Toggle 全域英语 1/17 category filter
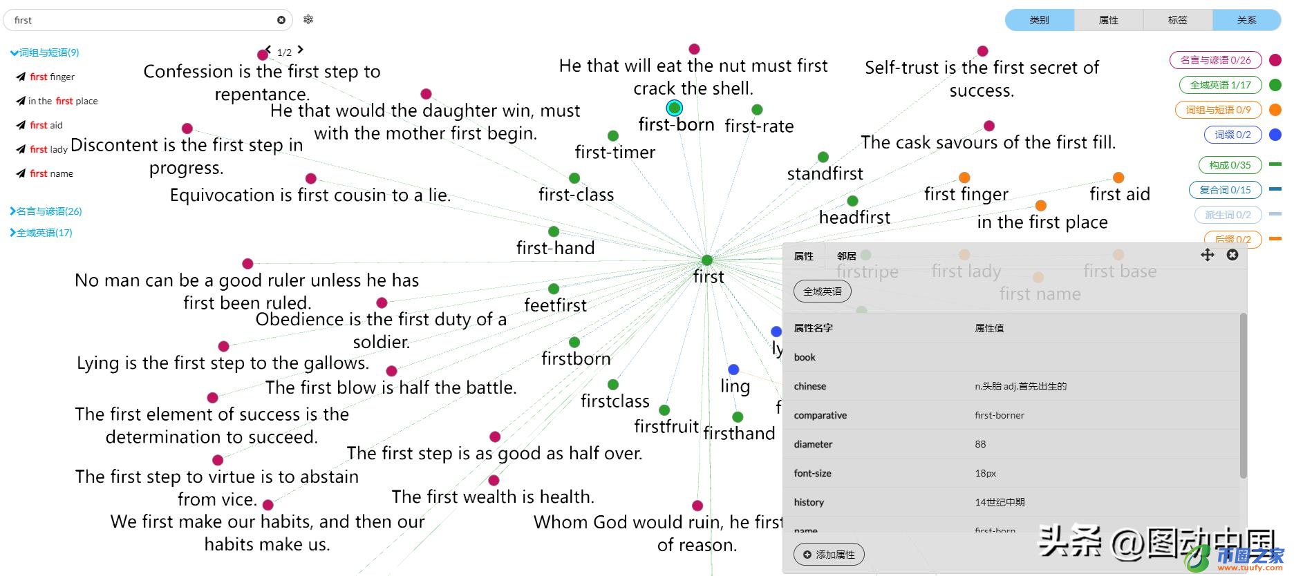 click(1220, 85)
